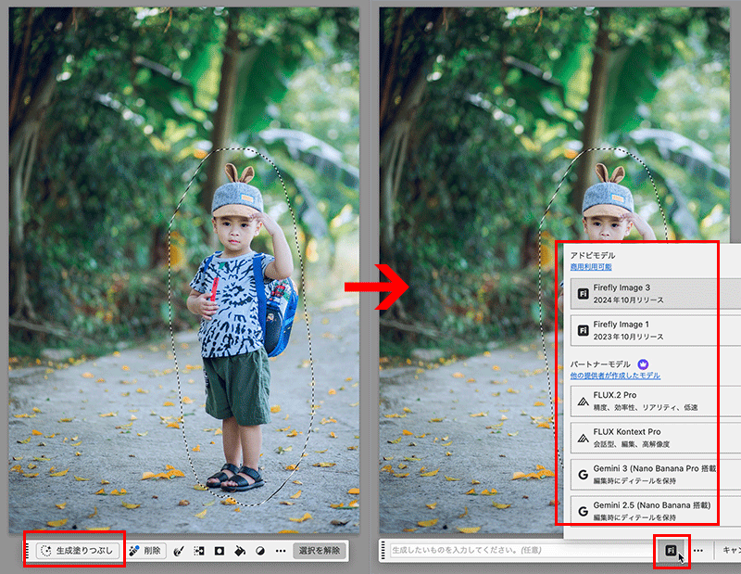Screen dimensions: 741x574
Task: Select the brush selection-modify icon
Action: (x=178, y=550)
